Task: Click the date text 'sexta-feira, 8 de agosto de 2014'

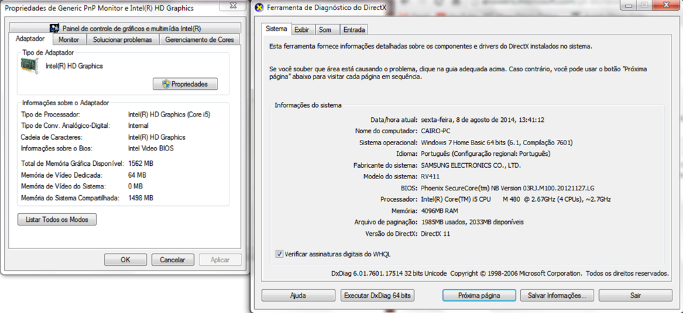Action: point(468,120)
